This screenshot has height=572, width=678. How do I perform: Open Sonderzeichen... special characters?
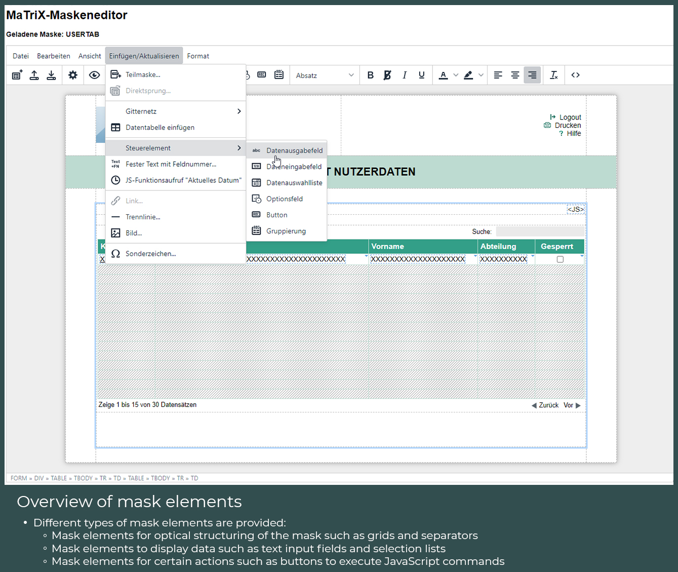pyautogui.click(x=176, y=254)
